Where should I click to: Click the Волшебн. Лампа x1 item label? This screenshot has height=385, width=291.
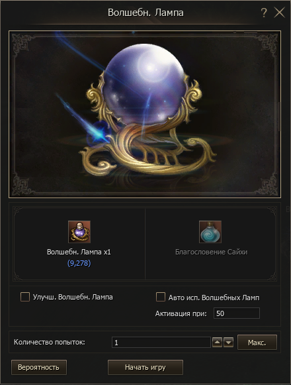click(79, 252)
